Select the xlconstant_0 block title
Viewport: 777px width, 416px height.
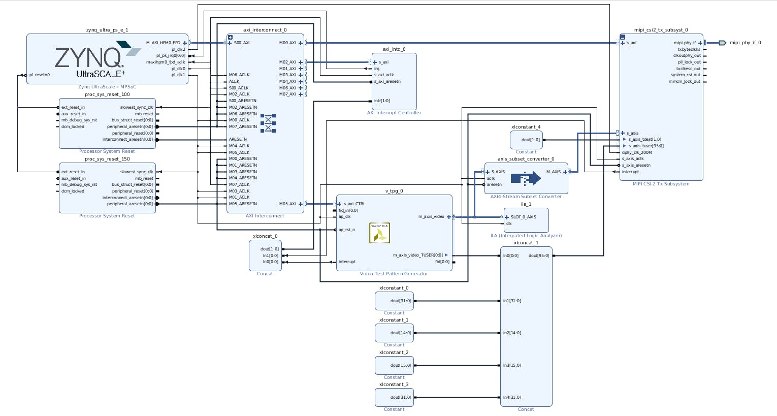pos(394,288)
